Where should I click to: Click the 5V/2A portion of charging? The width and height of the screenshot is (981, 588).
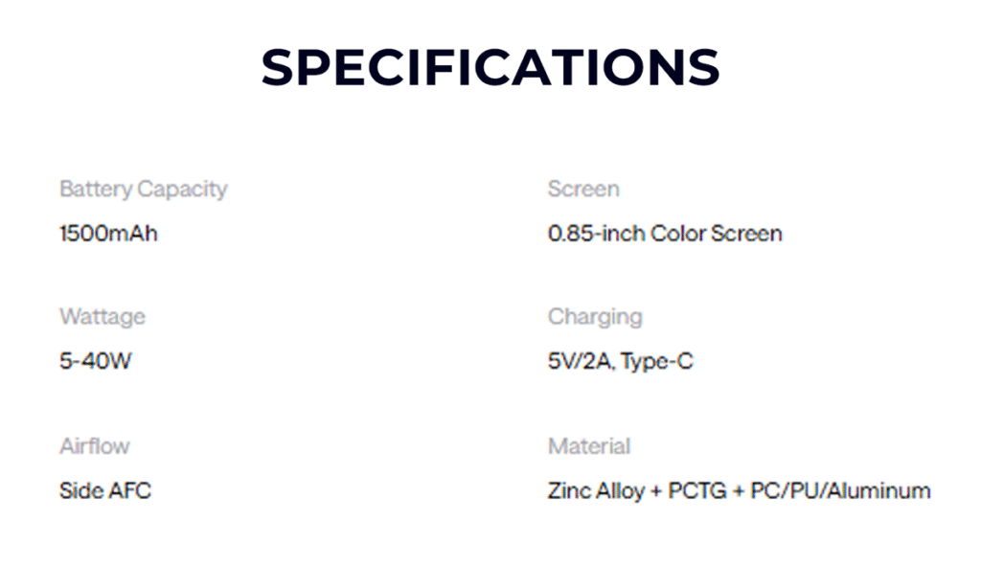tap(580, 362)
